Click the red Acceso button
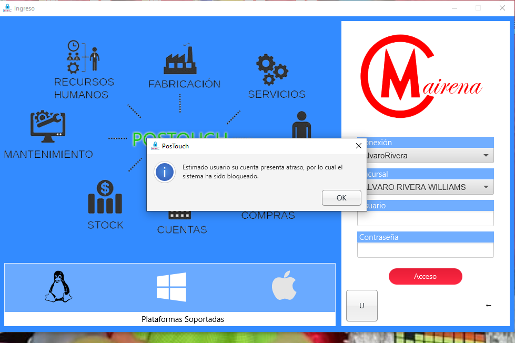 pos(425,276)
